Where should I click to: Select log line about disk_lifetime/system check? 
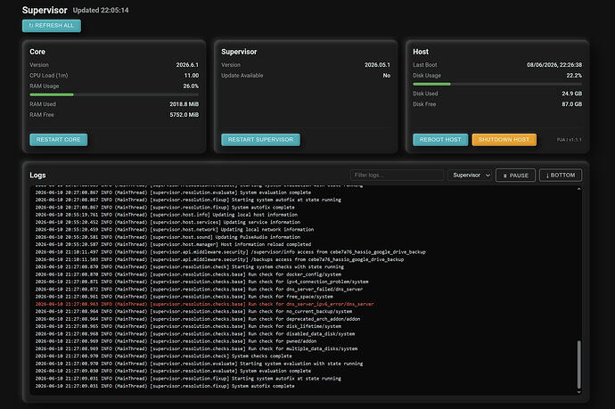[188, 326]
